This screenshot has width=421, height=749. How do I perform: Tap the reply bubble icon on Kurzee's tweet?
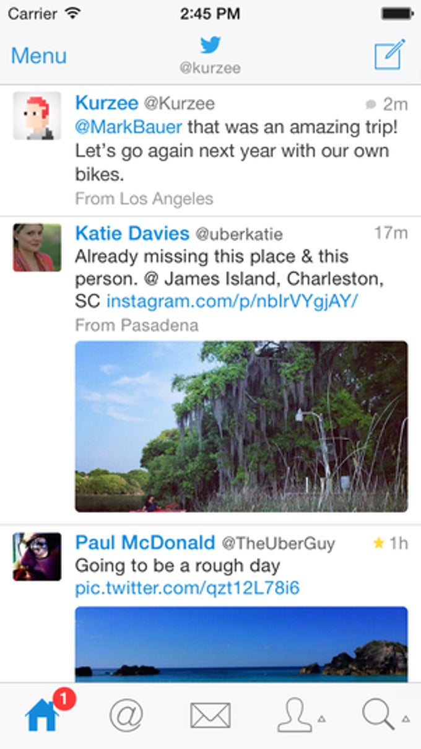[371, 104]
